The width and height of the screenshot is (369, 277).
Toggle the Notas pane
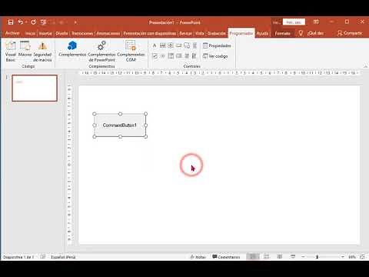[x=198, y=257]
